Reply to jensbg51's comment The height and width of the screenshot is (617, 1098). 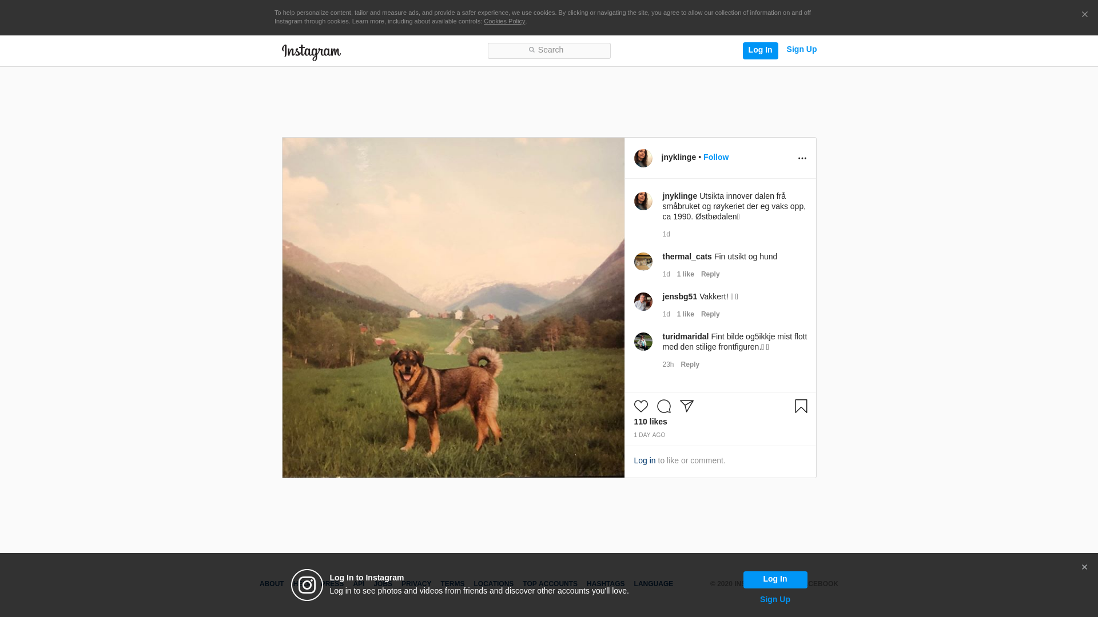(710, 314)
